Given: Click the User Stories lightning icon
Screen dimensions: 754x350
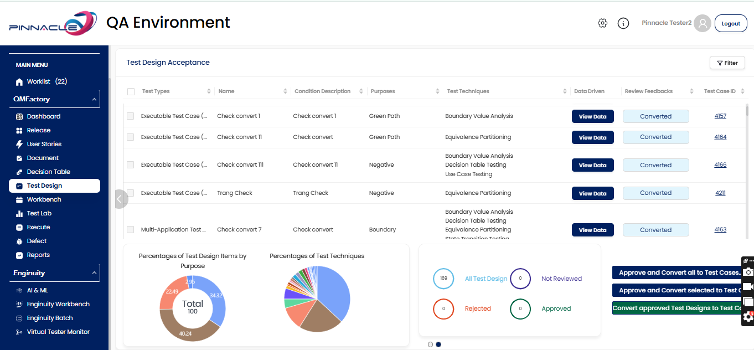Looking at the screenshot, I should 19,145.
